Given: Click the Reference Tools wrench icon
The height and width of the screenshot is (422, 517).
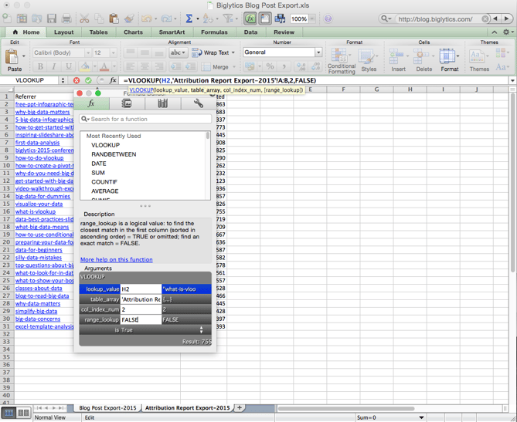Looking at the screenshot, I should pos(198,103).
